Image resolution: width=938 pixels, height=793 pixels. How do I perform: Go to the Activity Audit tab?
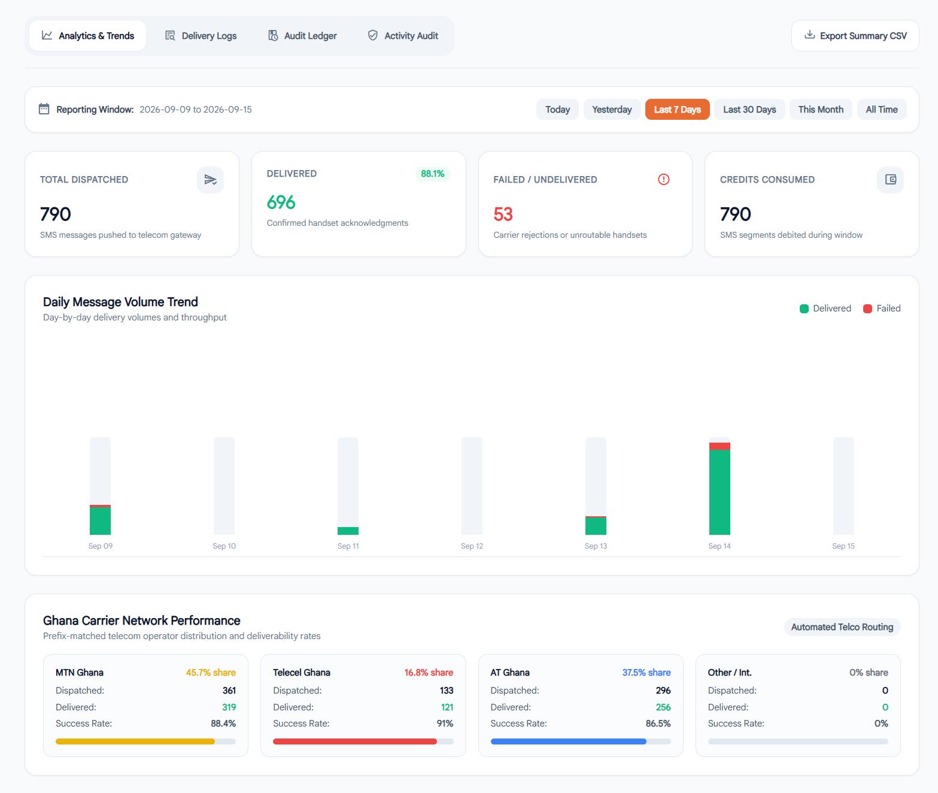[402, 36]
